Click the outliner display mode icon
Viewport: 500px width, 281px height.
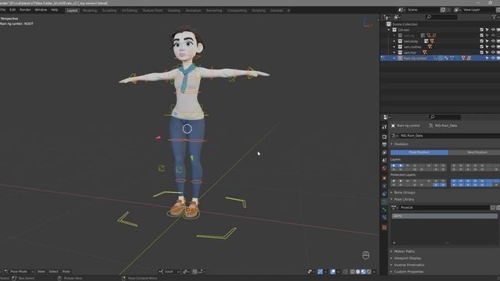tap(397, 17)
